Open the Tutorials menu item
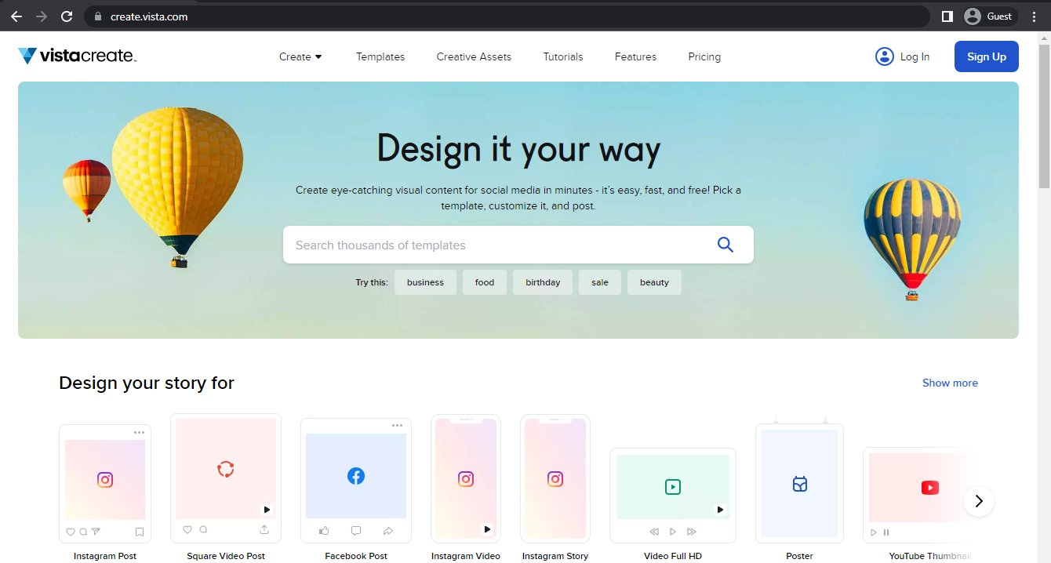This screenshot has width=1051, height=563. click(x=563, y=56)
